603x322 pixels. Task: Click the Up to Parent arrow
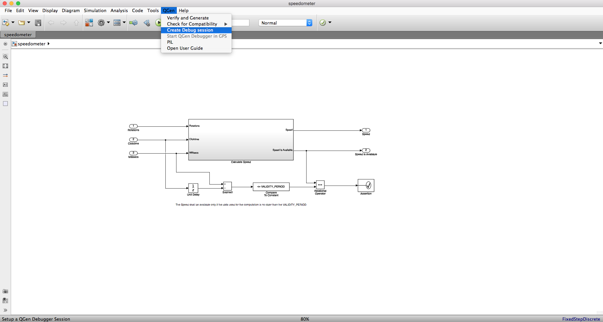[76, 23]
